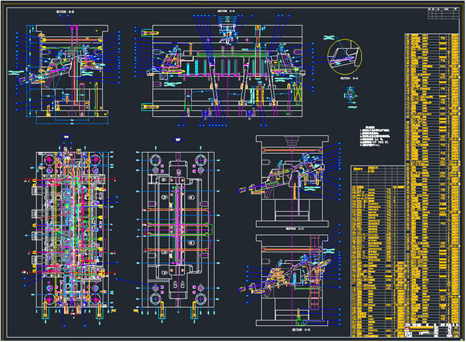This screenshot has width=466, height=342.
Task: Pick the small green circular detail symbol
Action: [x=349, y=95]
